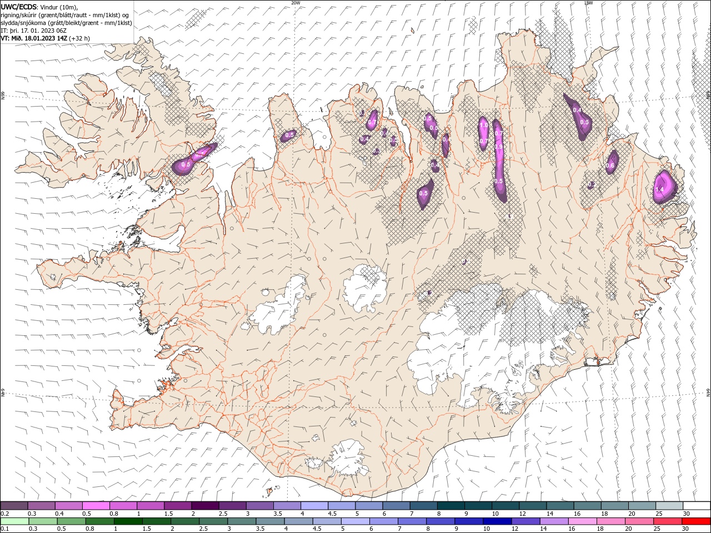Pick the light pink lower swatch between 16 and 18

point(582,521)
